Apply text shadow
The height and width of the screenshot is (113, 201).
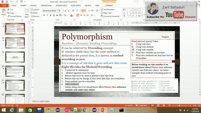tap(54, 15)
